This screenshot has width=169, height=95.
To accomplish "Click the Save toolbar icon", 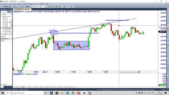I will pos(6,7).
